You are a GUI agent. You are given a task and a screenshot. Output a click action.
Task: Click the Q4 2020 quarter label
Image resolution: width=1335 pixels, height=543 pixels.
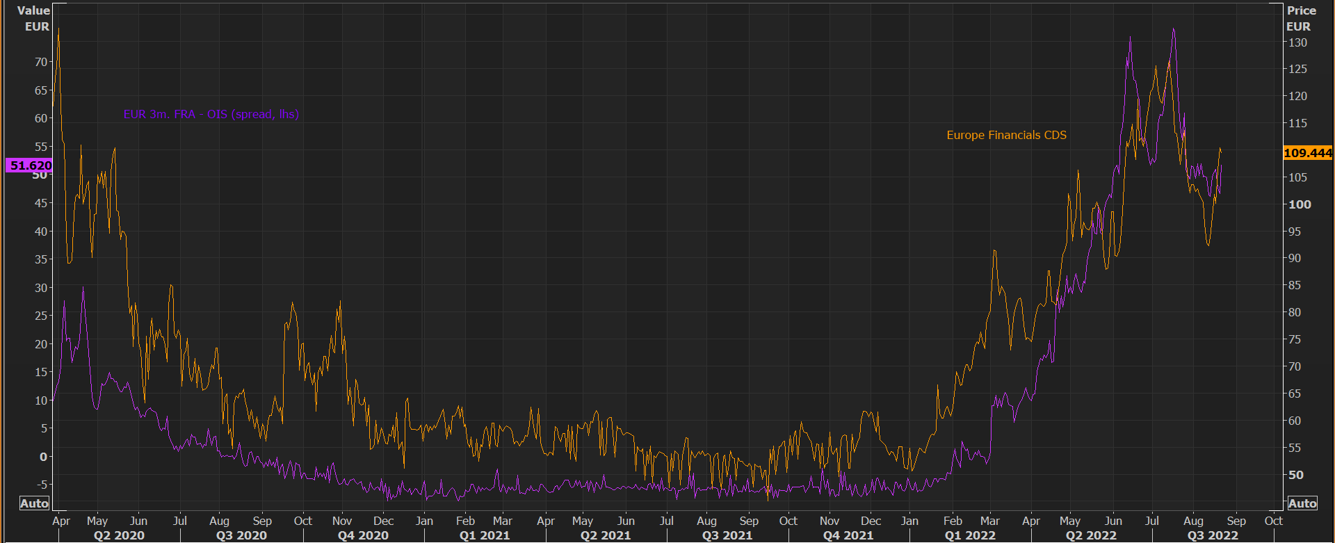coord(363,535)
